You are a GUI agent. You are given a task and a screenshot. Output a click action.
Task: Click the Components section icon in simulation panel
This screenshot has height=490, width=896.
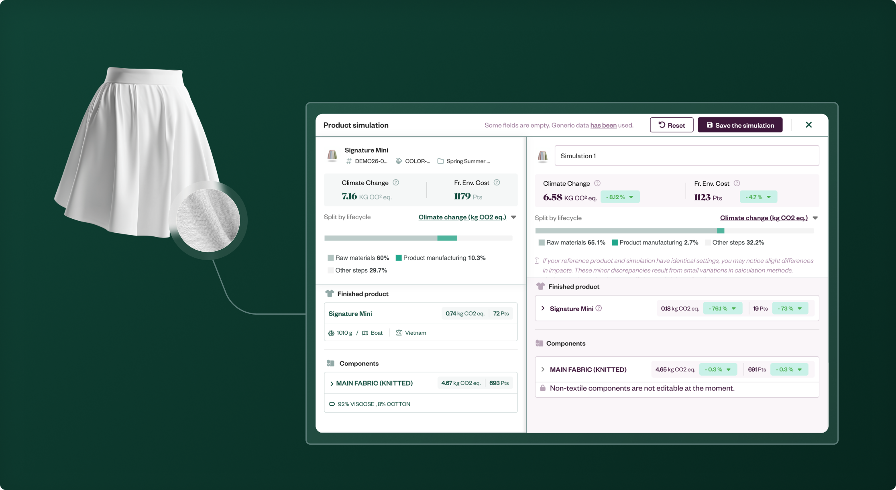tap(539, 344)
